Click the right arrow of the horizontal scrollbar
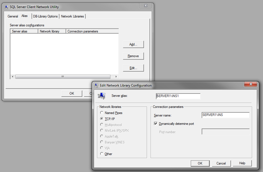The height and width of the screenshot is (172, 263). click(116, 77)
